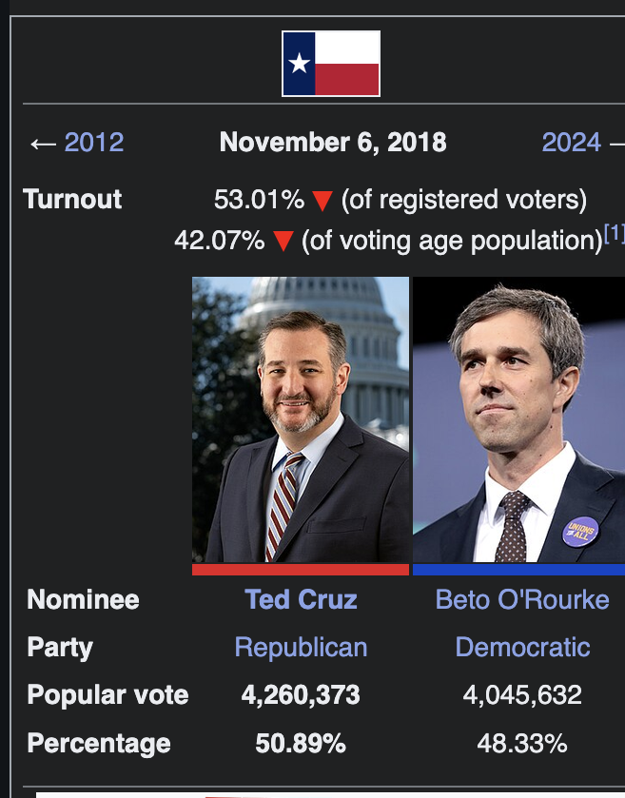Screen dimensions: 625x798
Task: Open Ted Cruz portrait photo
Action: (x=301, y=419)
